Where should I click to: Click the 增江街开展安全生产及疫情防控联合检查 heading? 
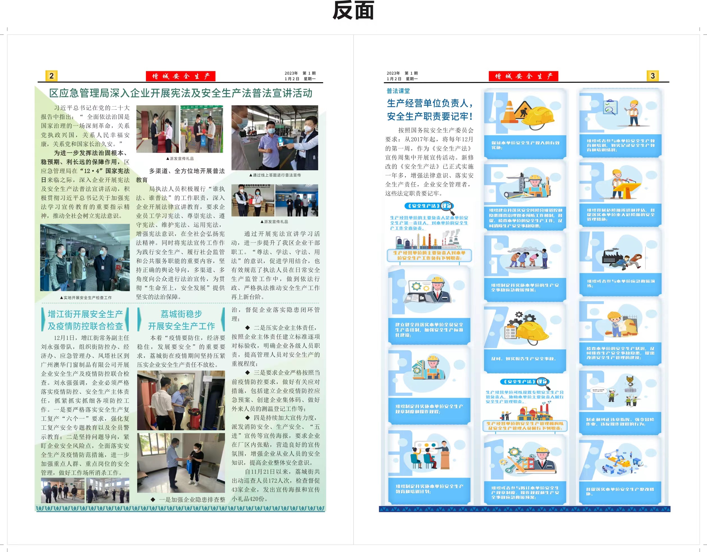(85, 320)
